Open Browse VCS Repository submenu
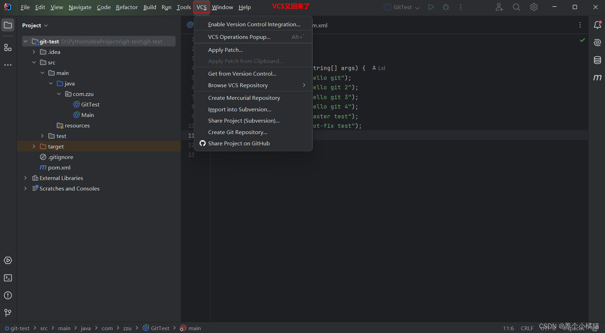This screenshot has height=333, width=605. [253, 85]
